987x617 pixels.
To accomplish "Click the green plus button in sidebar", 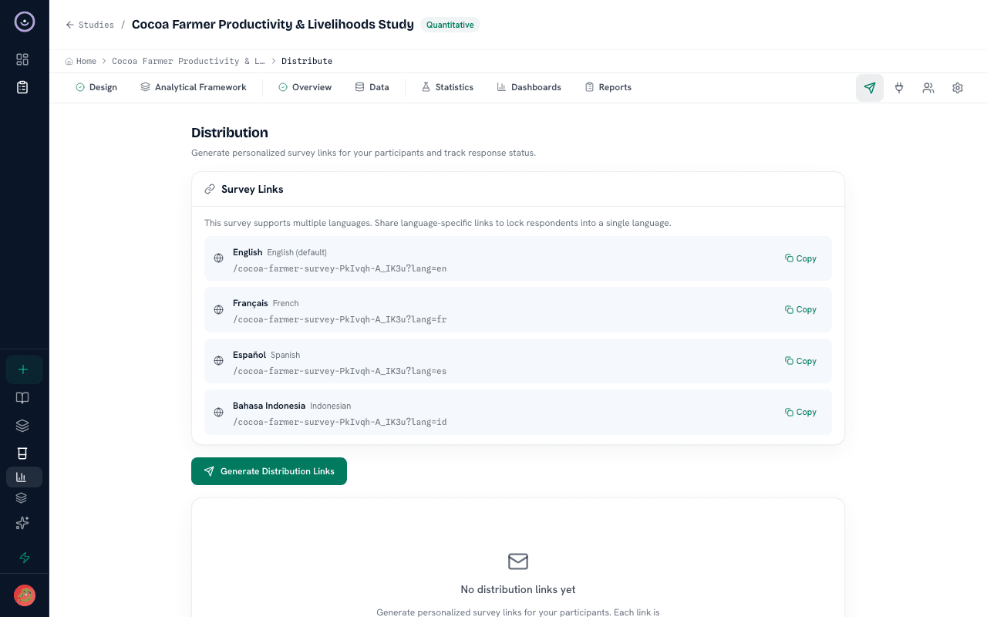I will tap(24, 369).
